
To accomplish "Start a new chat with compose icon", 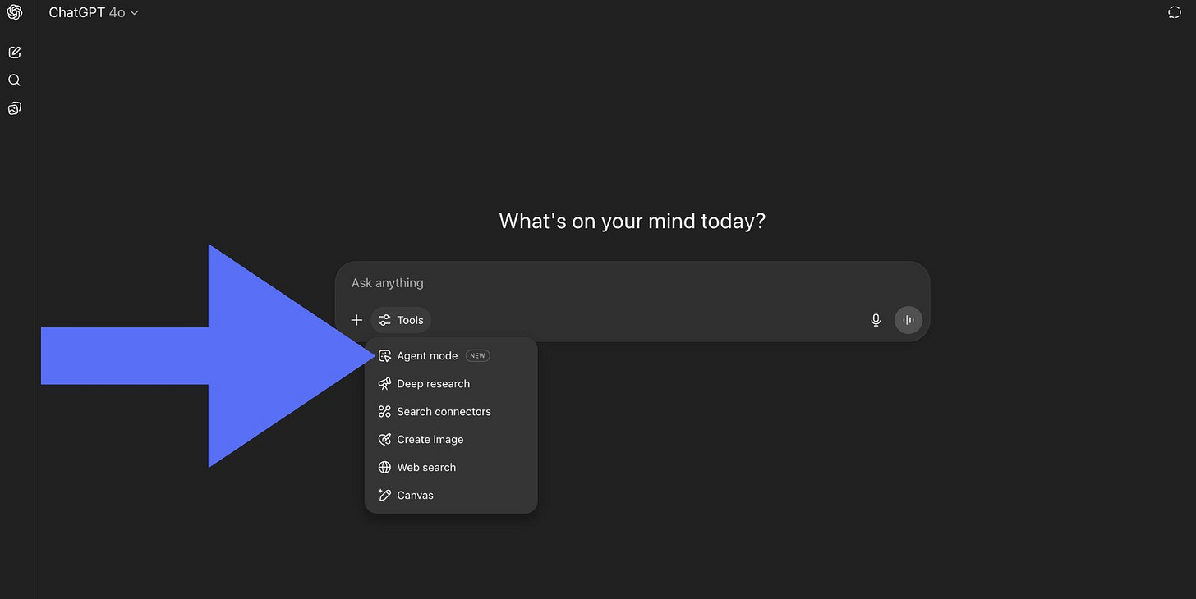I will click(14, 53).
